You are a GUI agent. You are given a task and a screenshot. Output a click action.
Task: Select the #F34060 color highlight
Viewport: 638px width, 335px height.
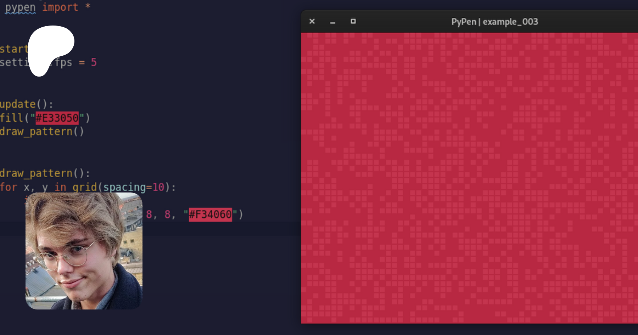point(210,214)
